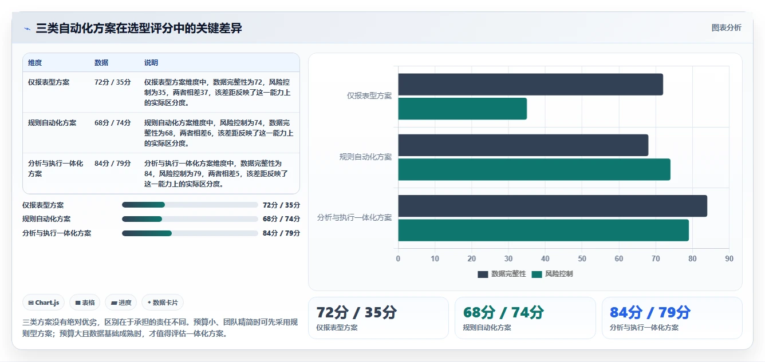Click table cell 68分 / 74分

(x=113, y=123)
